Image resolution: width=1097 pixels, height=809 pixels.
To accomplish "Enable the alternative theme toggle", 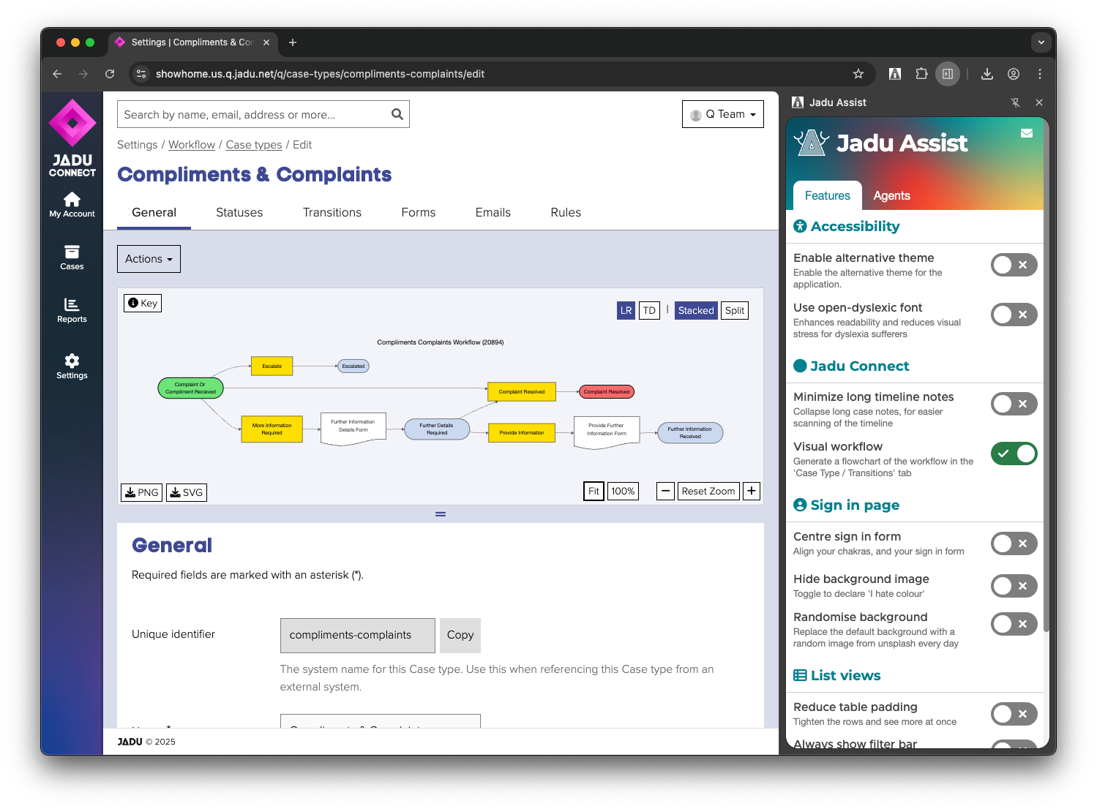I will [x=1014, y=265].
